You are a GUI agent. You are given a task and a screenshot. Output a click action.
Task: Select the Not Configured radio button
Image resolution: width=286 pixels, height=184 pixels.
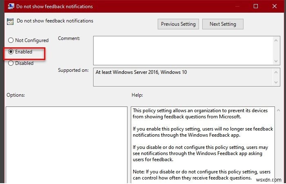(x=11, y=40)
